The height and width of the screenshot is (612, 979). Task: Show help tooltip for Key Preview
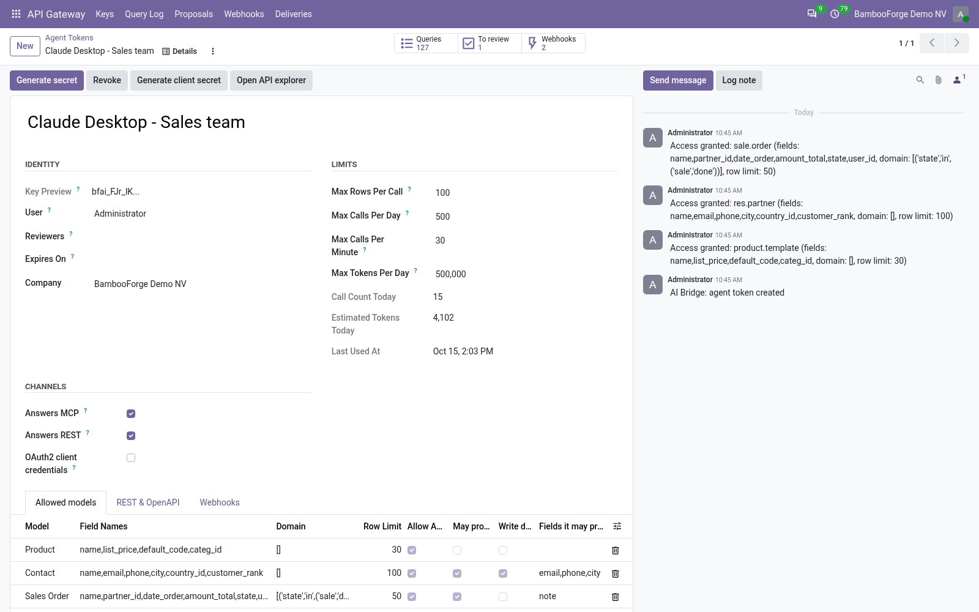78,189
